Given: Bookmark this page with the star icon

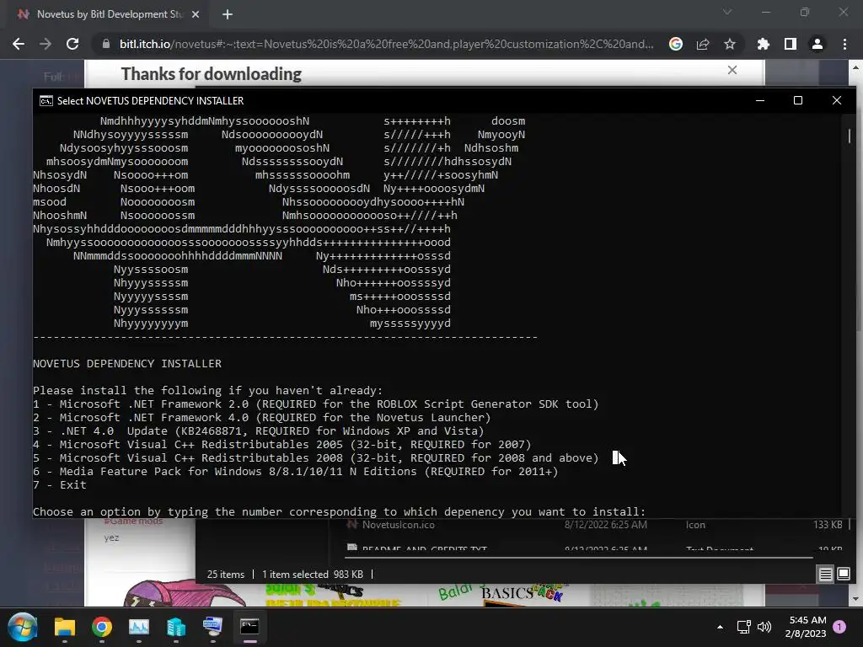Looking at the screenshot, I should coord(730,44).
